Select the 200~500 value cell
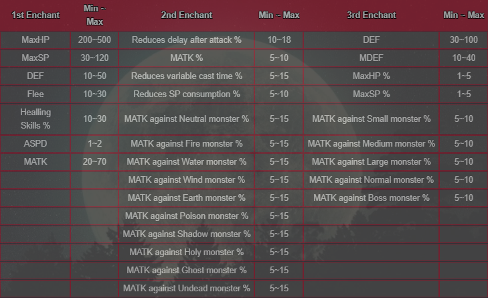This screenshot has width=488, height=298. pos(94,40)
